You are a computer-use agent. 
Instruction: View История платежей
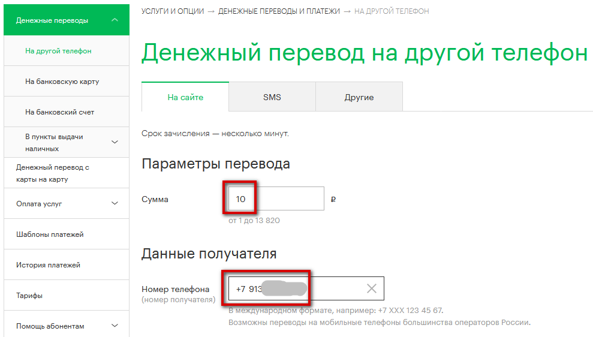[48, 265]
